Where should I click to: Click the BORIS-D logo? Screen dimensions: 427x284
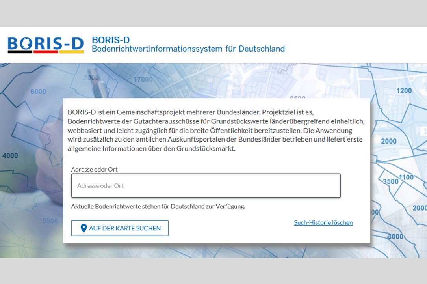tap(46, 44)
